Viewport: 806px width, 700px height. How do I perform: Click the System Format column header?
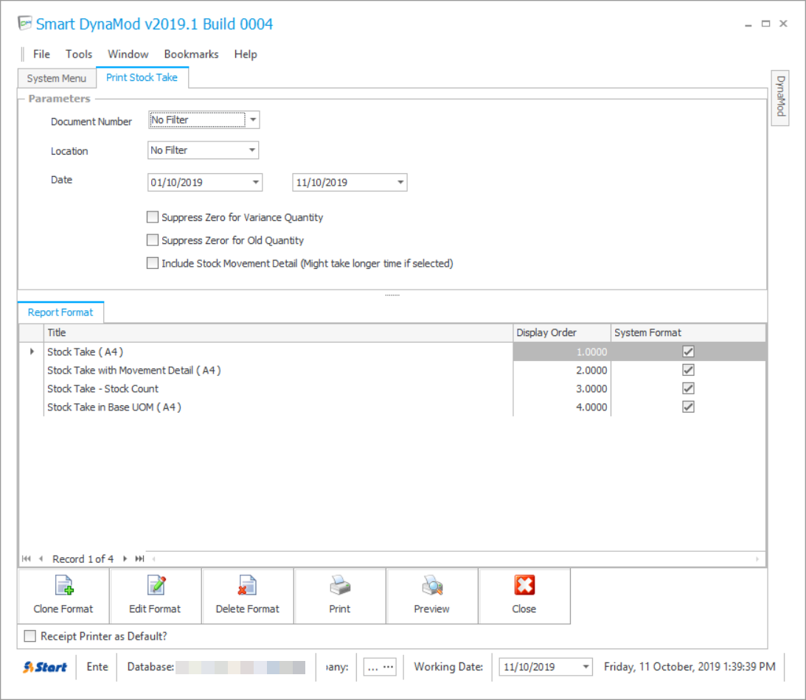(688, 333)
